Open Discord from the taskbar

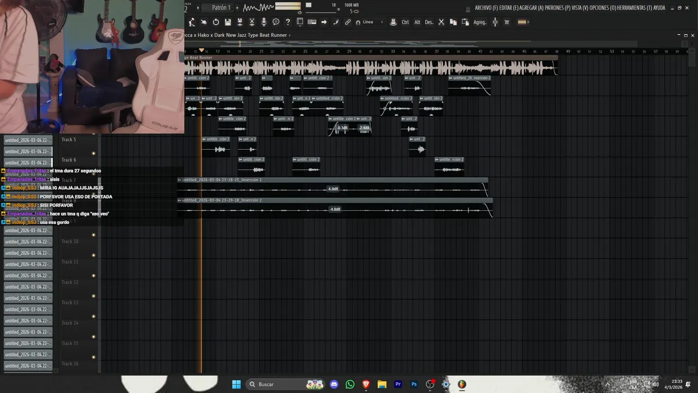(x=334, y=384)
